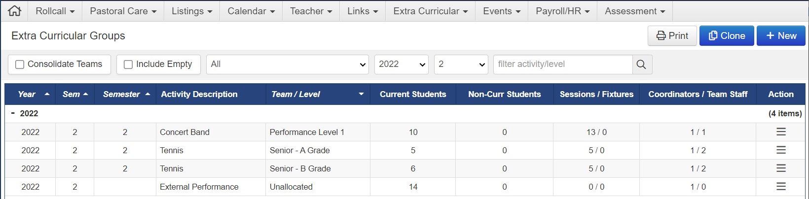The image size is (809, 199).
Task: Open the All activity type dropdown
Action: tap(287, 65)
